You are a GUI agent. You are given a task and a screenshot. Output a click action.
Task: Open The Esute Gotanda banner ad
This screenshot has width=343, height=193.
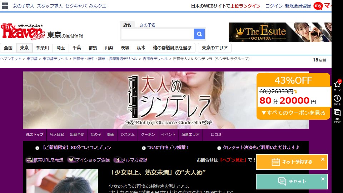(280, 33)
